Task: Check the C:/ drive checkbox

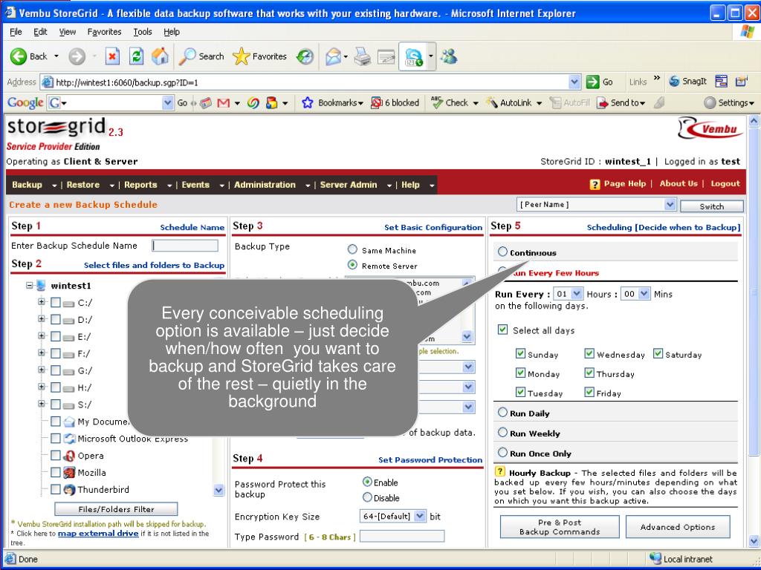Action: [56, 303]
